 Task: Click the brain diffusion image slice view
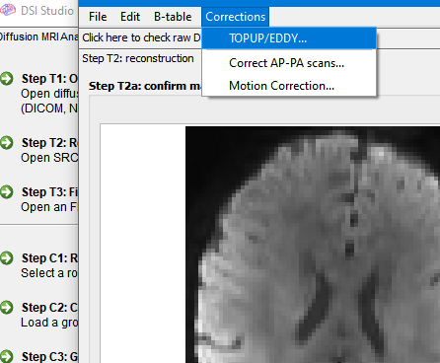(x=313, y=245)
